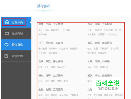Click the heart icon in the sidebar
The image size is (131, 99).
(7, 45)
